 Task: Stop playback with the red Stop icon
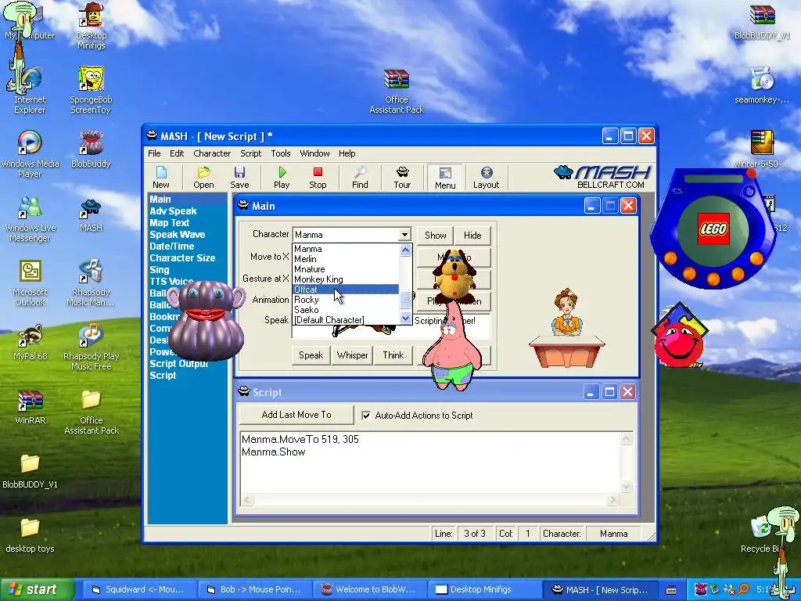(x=318, y=178)
